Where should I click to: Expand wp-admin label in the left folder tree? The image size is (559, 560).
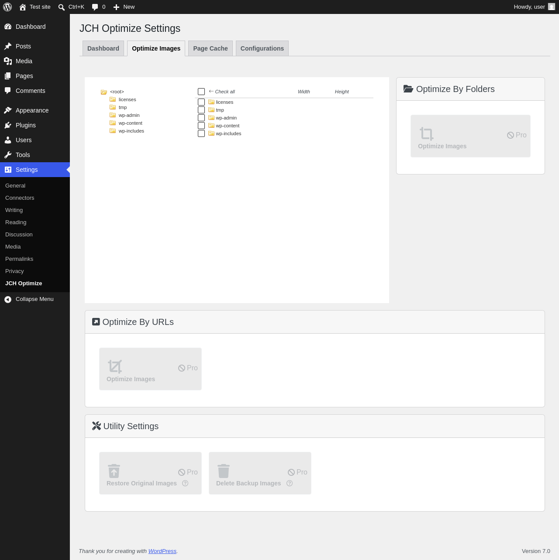(x=129, y=115)
